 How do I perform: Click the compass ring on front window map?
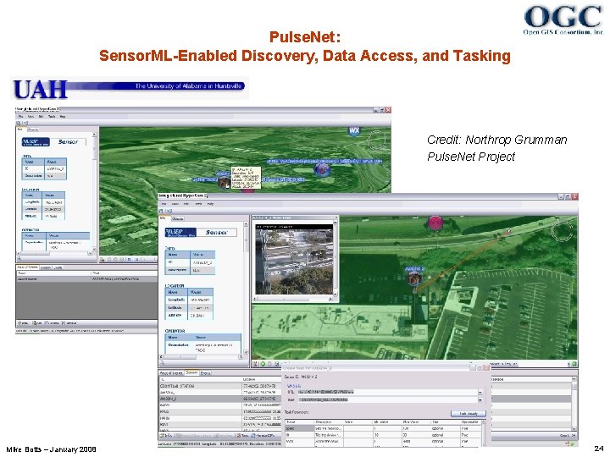pos(563,229)
